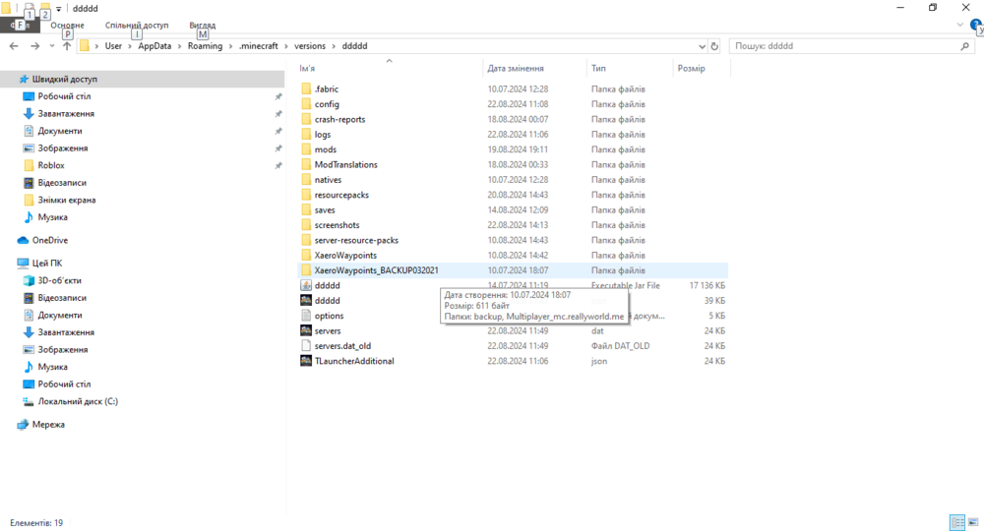Open Roblox folder in quick access
The height and width of the screenshot is (531, 984).
pyautogui.click(x=51, y=165)
